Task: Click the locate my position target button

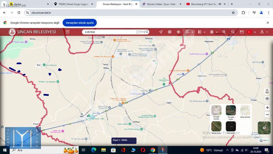Action: pyautogui.click(x=267, y=99)
